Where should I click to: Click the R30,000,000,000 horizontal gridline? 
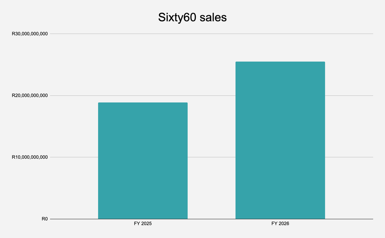pos(211,33)
